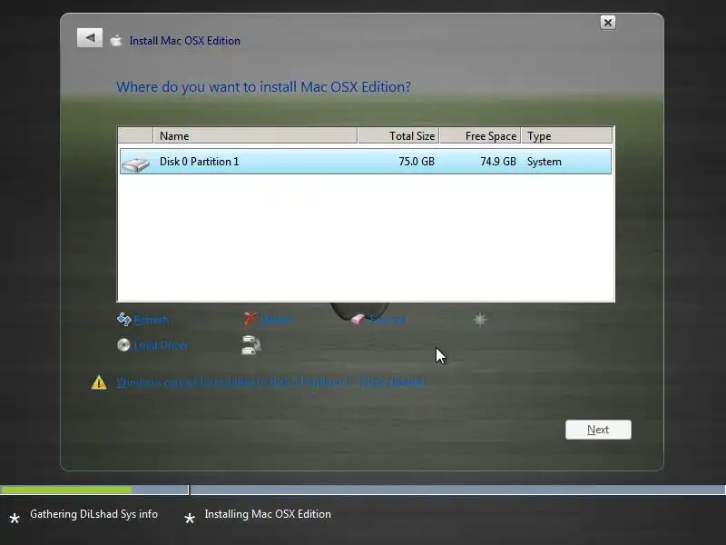Select the Disk 0 Partition 1 row
Image resolution: width=726 pixels, height=545 pixels.
tap(366, 162)
